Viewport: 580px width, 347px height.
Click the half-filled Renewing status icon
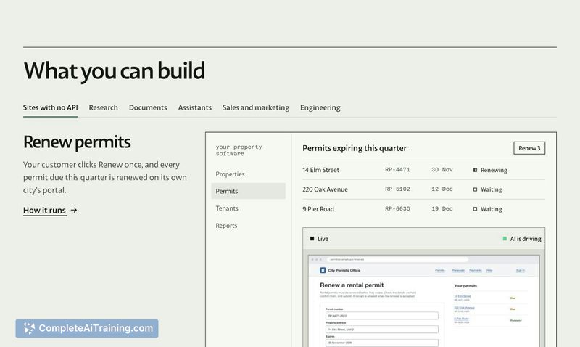point(475,170)
